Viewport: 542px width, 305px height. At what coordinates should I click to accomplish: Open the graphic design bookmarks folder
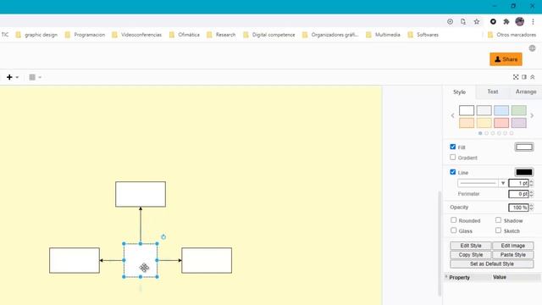click(x=36, y=35)
